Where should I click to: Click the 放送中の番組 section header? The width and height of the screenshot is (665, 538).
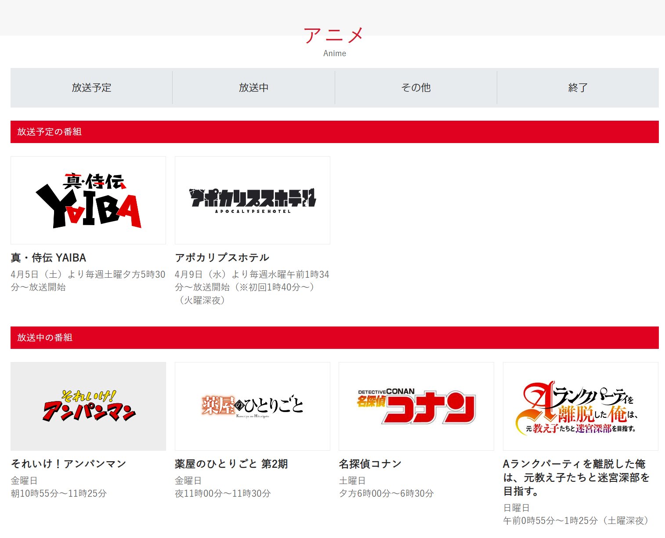335,337
